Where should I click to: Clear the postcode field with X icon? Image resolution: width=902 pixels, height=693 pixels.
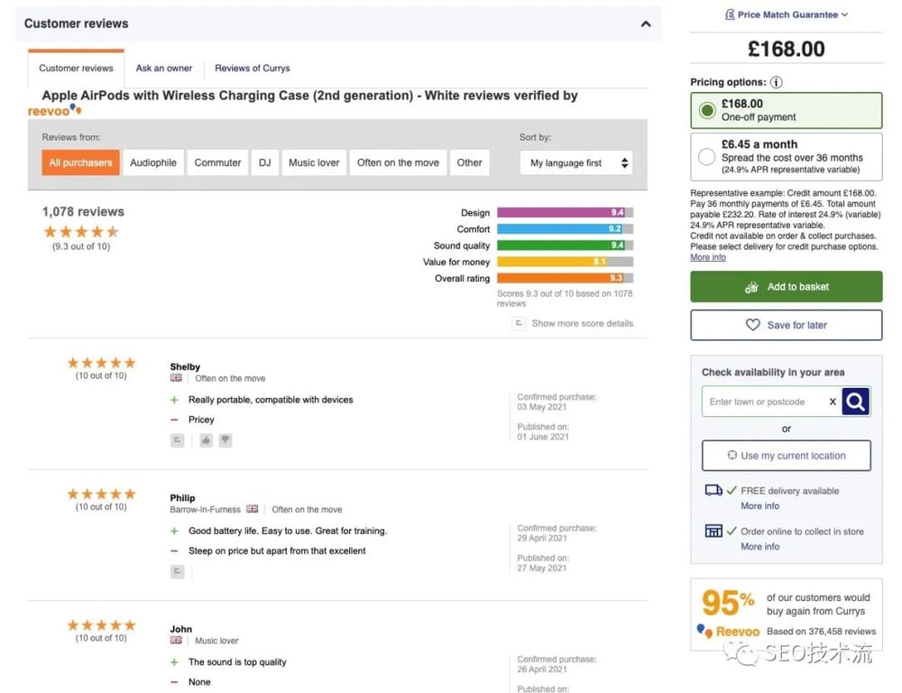(x=832, y=402)
